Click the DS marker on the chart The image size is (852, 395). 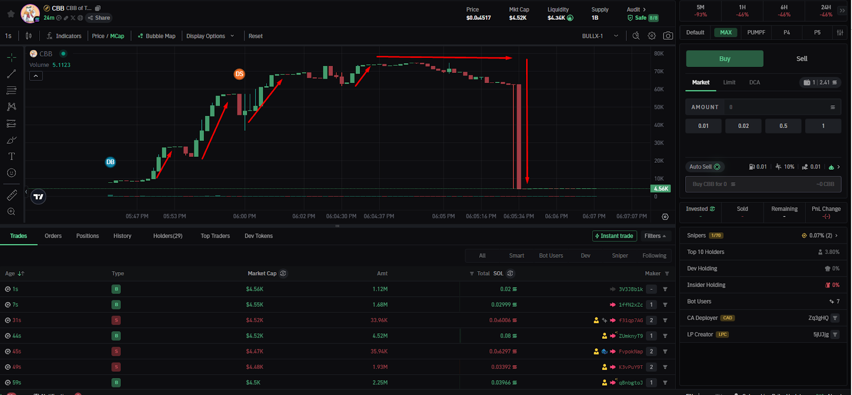point(240,74)
